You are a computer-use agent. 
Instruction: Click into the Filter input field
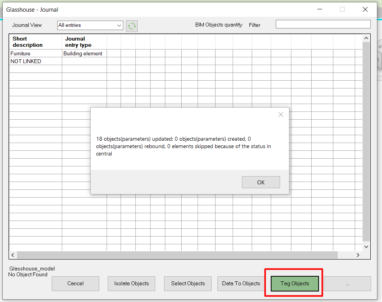point(323,24)
